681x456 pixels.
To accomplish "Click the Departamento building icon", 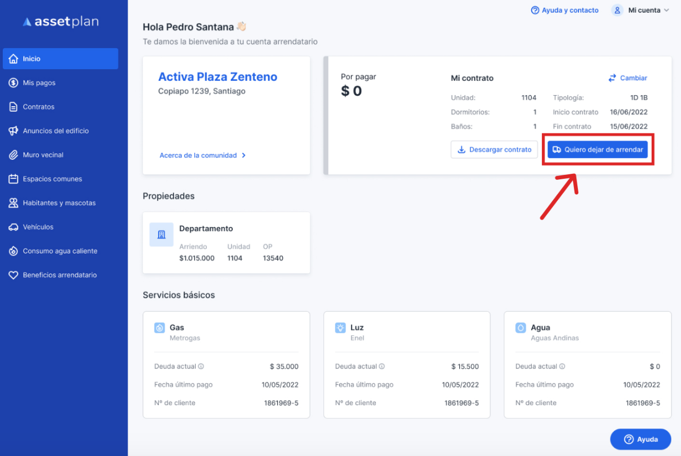I will click(161, 235).
